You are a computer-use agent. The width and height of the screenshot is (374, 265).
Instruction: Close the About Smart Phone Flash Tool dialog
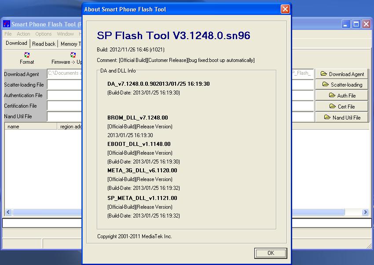click(x=285, y=9)
